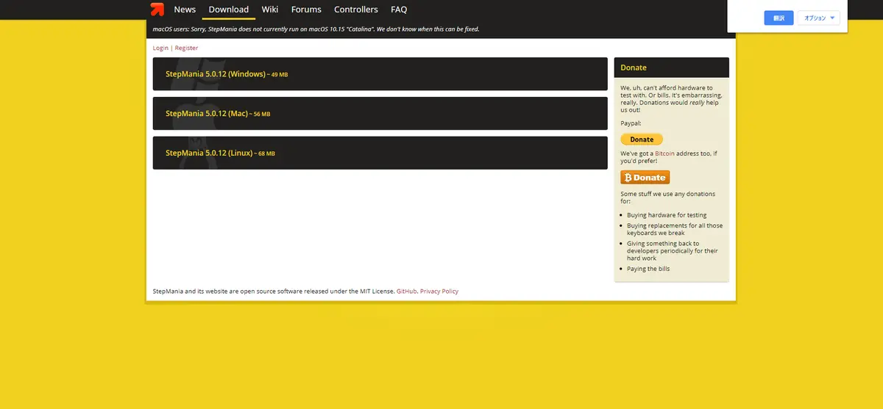Go to the Wiki section
883x409 pixels.
[x=270, y=10]
